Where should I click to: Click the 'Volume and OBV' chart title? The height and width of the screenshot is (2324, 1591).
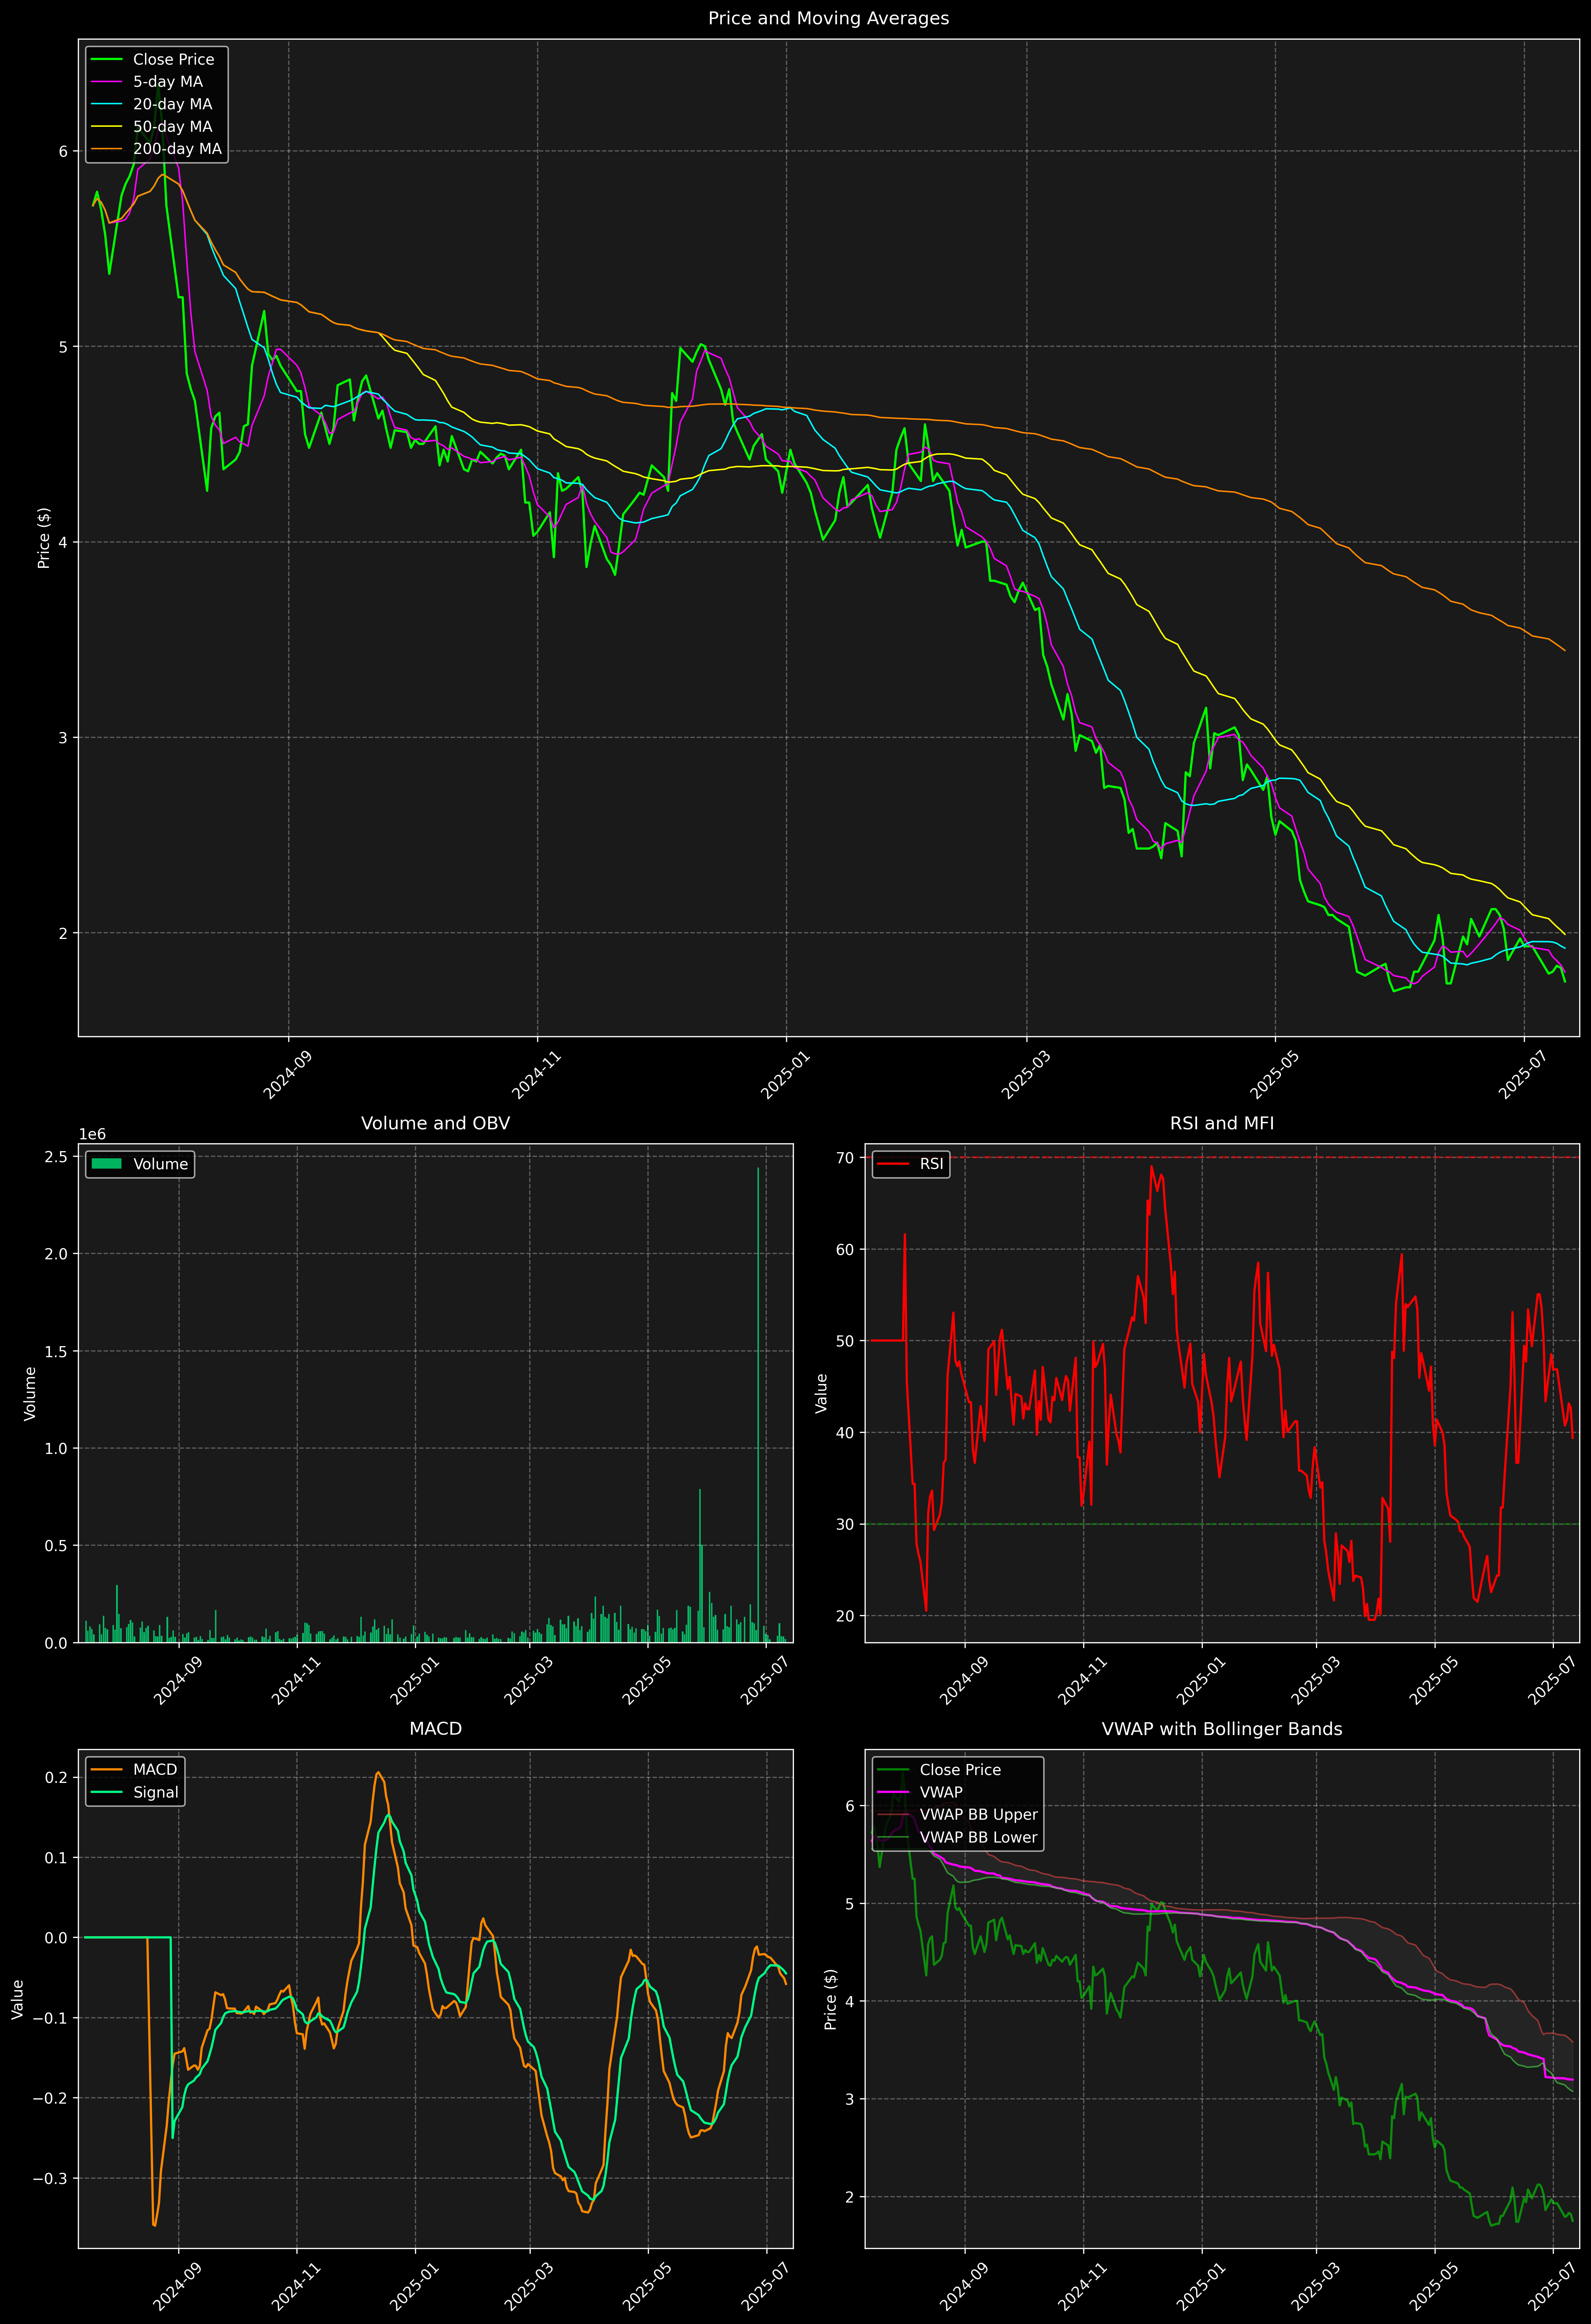tap(435, 1123)
